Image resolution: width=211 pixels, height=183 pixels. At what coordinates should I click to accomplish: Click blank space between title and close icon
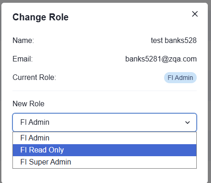point(130,17)
